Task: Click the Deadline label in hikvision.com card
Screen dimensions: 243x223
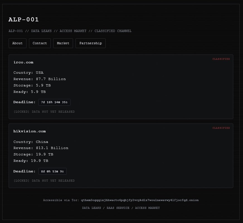Action: (24, 171)
